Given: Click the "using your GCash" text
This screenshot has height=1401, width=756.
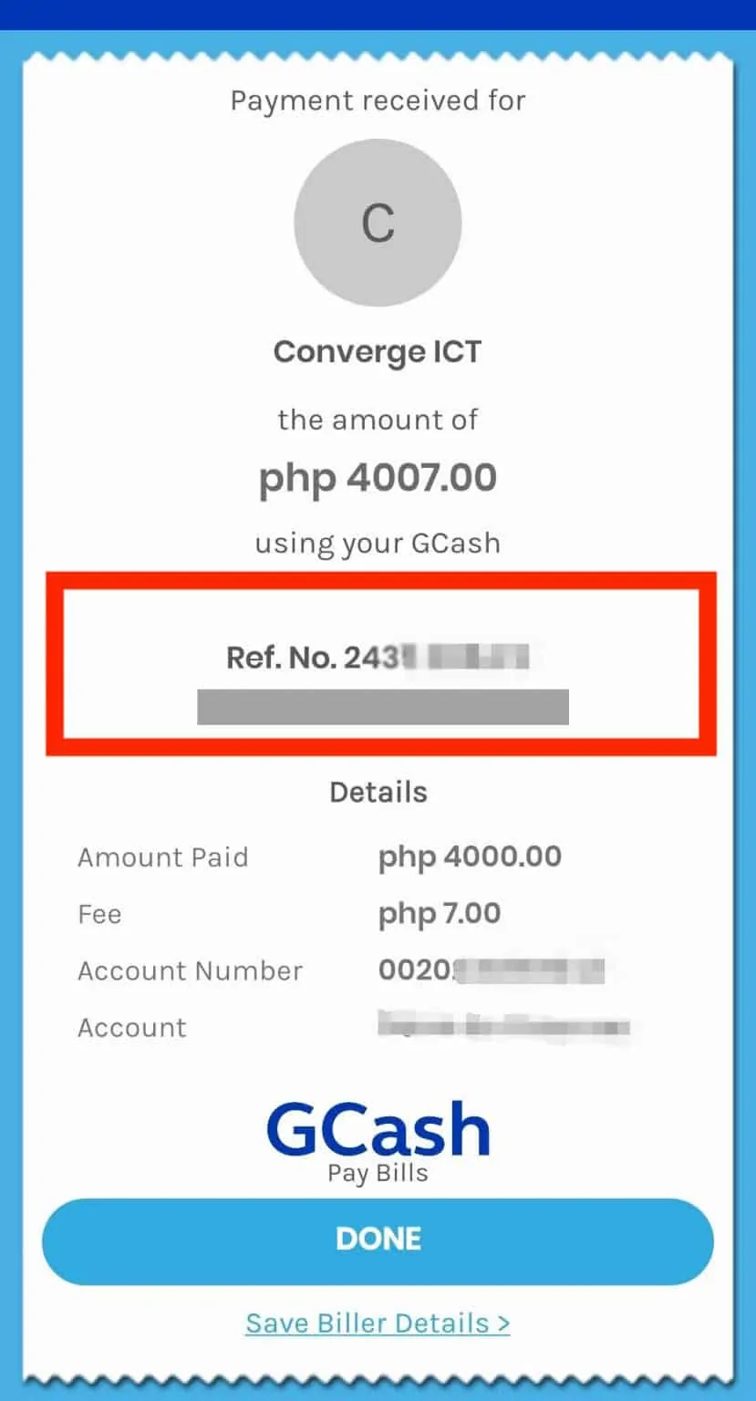Looking at the screenshot, I should pos(378,544).
